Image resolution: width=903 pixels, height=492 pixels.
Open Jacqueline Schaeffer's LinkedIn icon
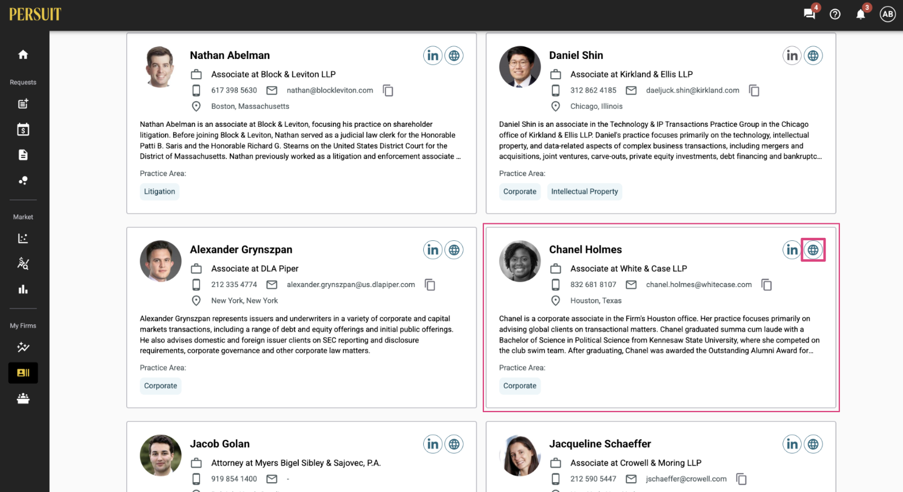(792, 444)
